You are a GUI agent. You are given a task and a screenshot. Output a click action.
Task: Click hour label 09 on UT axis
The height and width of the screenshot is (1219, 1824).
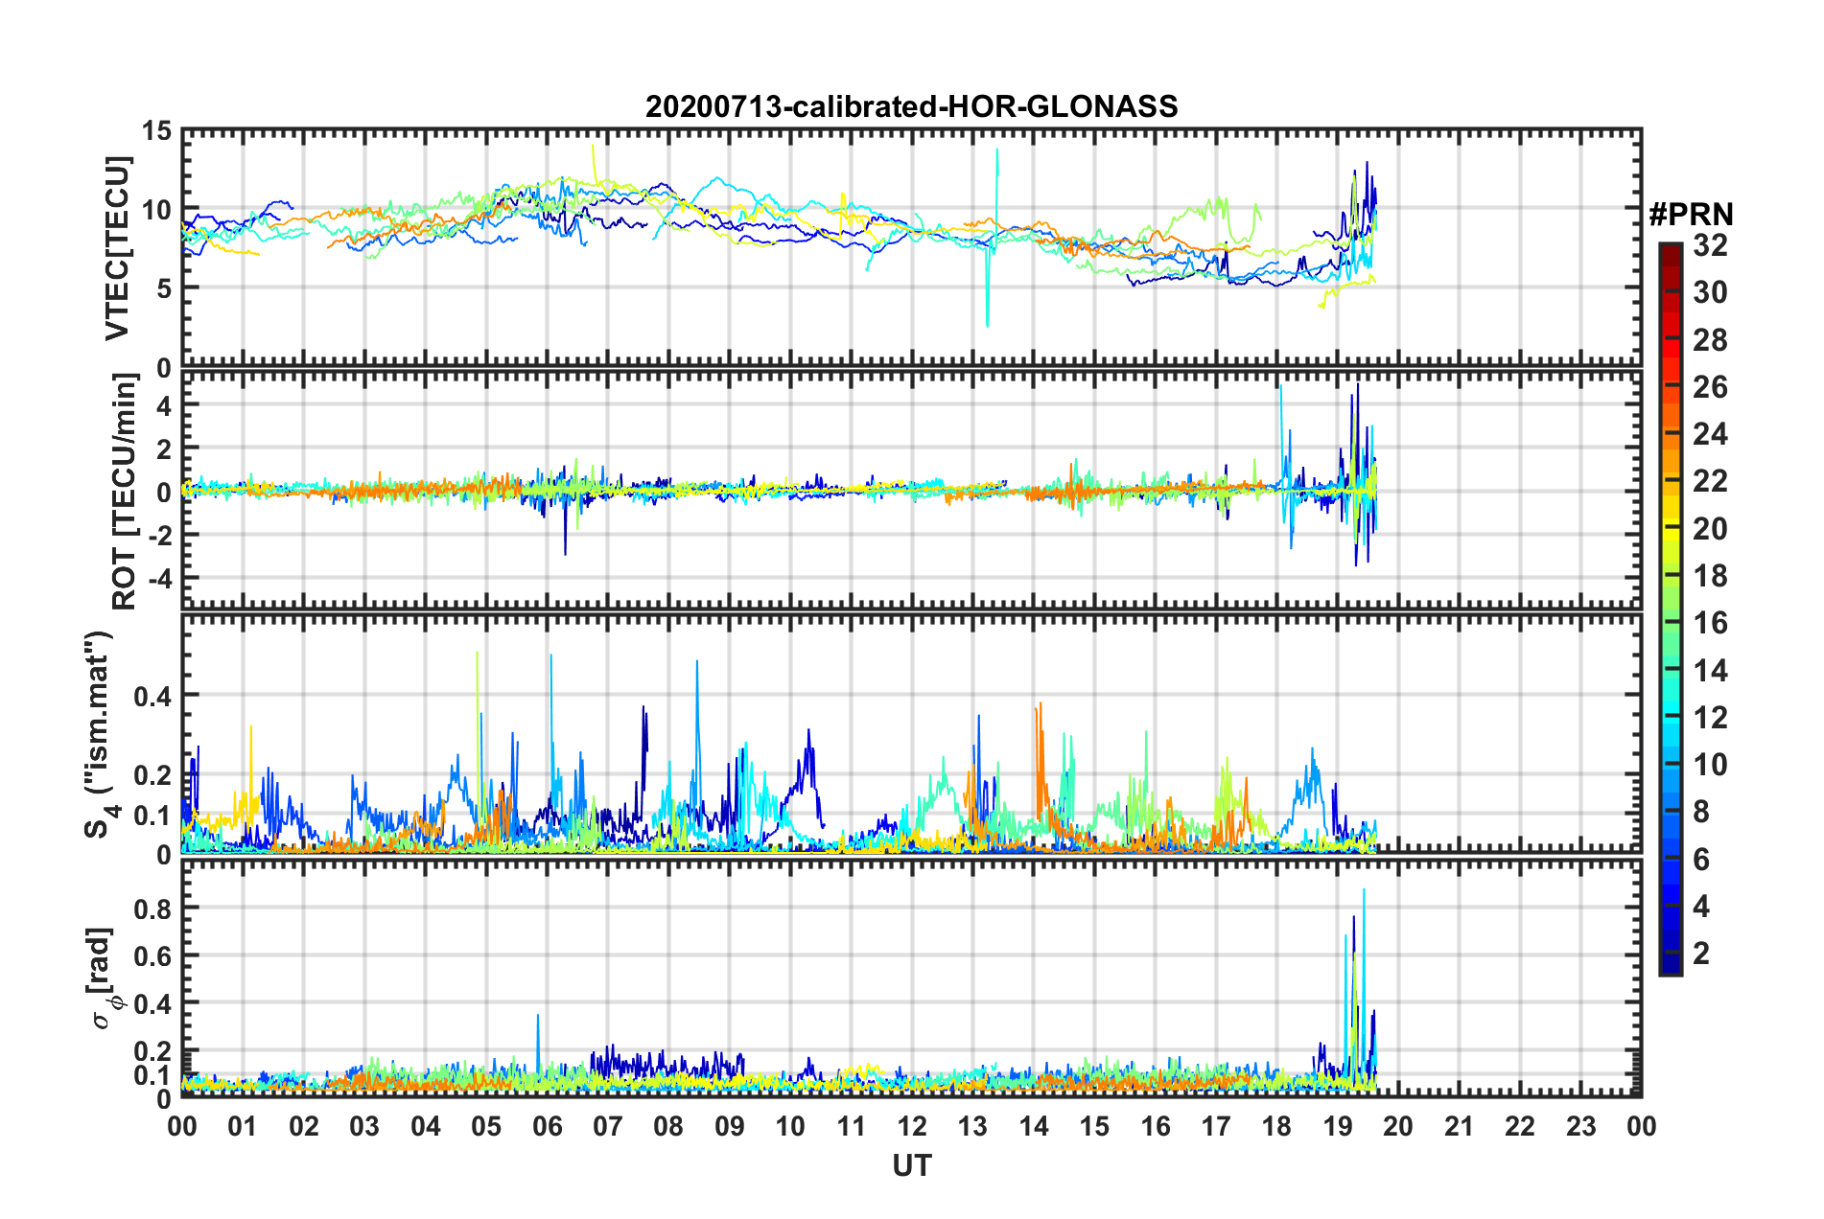tap(730, 1126)
